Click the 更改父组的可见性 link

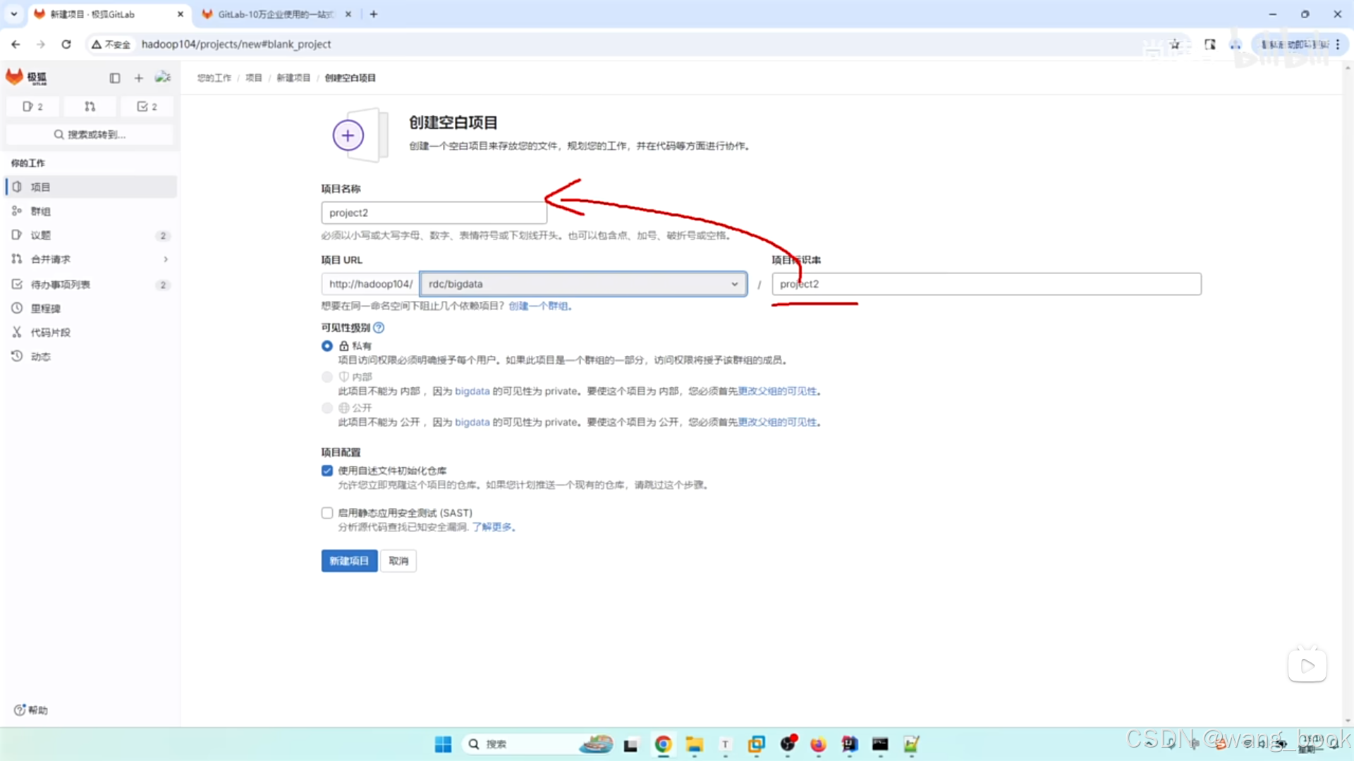click(776, 390)
